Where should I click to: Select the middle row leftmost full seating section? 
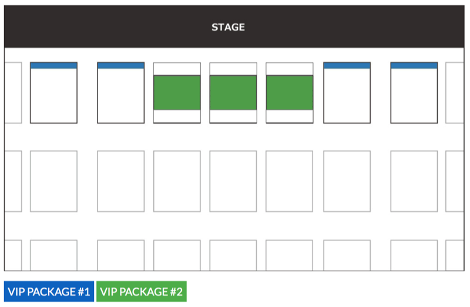point(53,181)
